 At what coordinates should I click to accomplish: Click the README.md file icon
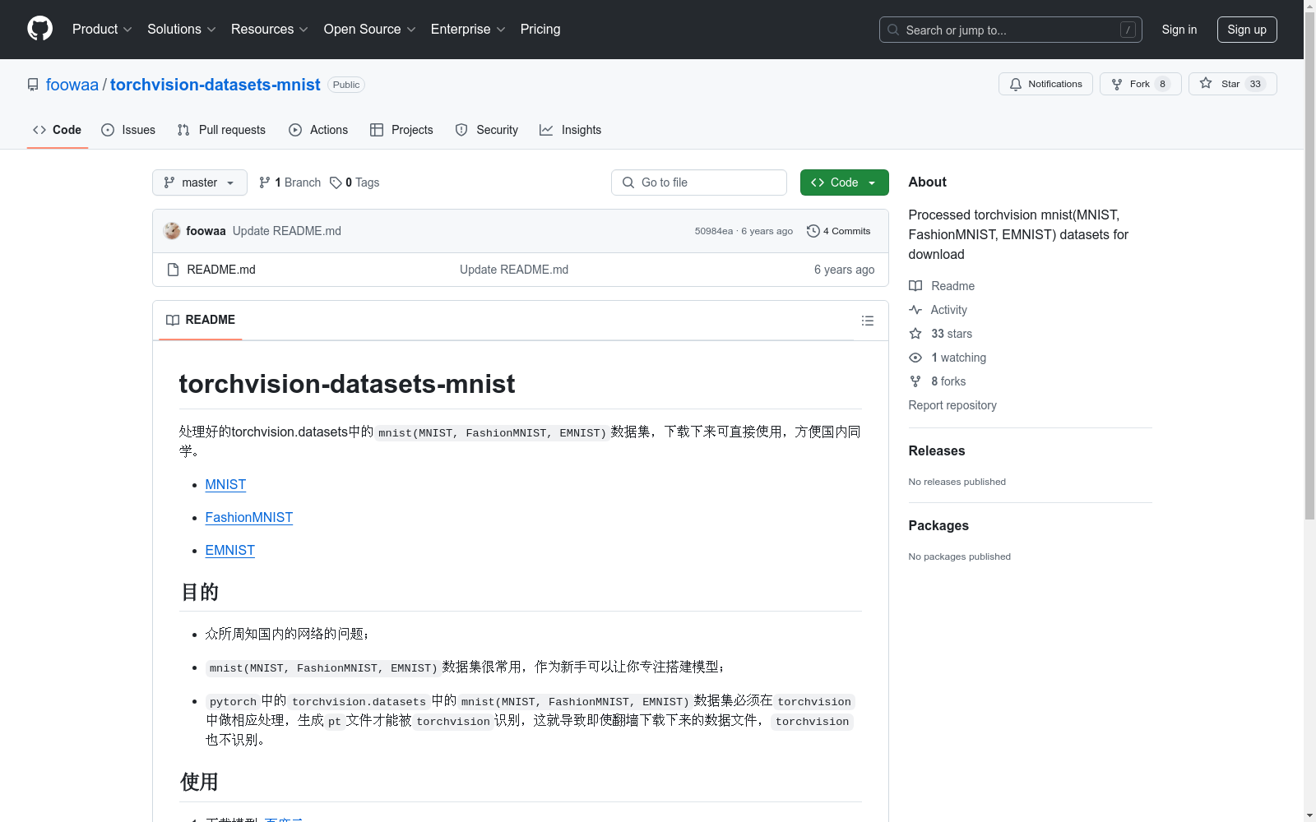[173, 270]
